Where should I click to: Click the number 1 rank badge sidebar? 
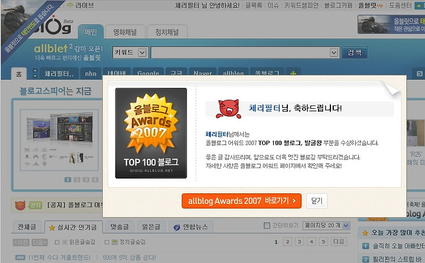tap(365, 246)
